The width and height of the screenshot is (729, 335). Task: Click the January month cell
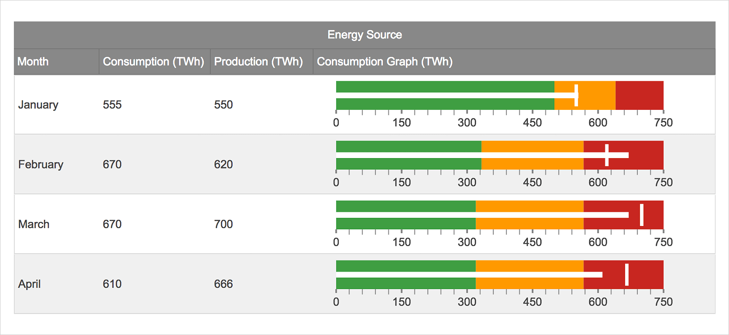(39, 105)
